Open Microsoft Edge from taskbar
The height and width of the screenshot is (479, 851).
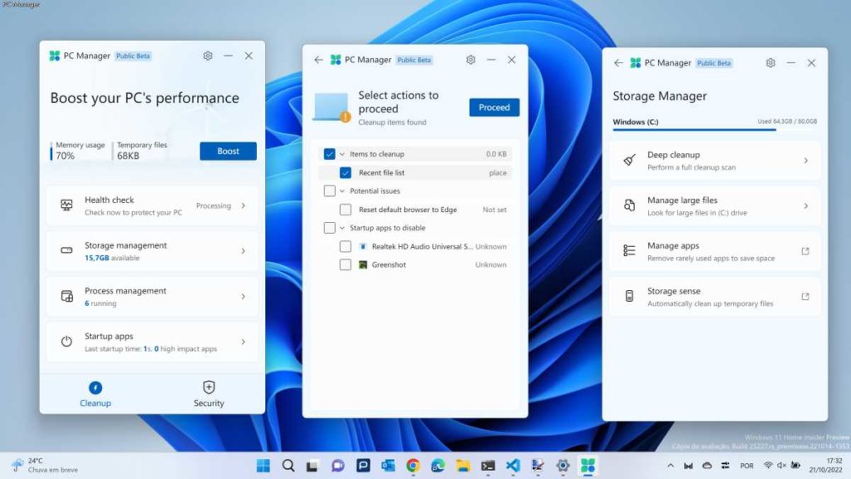coord(438,466)
